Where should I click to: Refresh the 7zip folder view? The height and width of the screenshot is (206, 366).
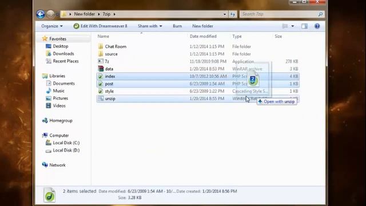233,14
